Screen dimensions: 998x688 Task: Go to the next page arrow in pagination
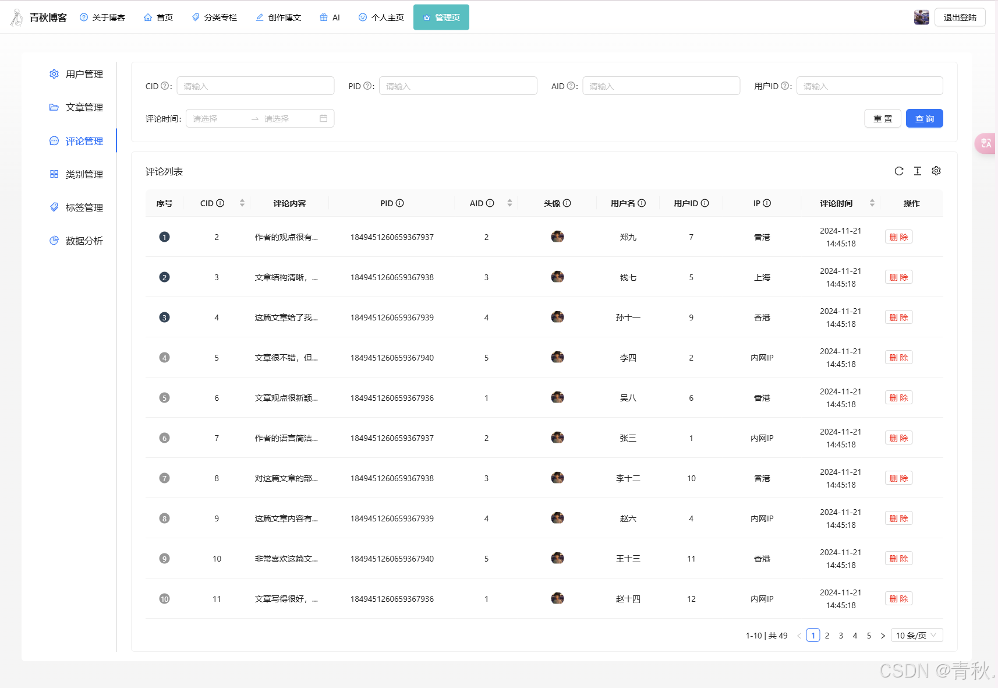pos(883,636)
